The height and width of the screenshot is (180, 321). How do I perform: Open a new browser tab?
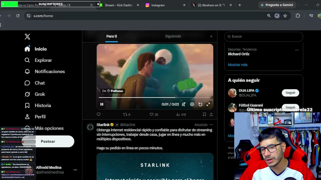tap(240, 5)
